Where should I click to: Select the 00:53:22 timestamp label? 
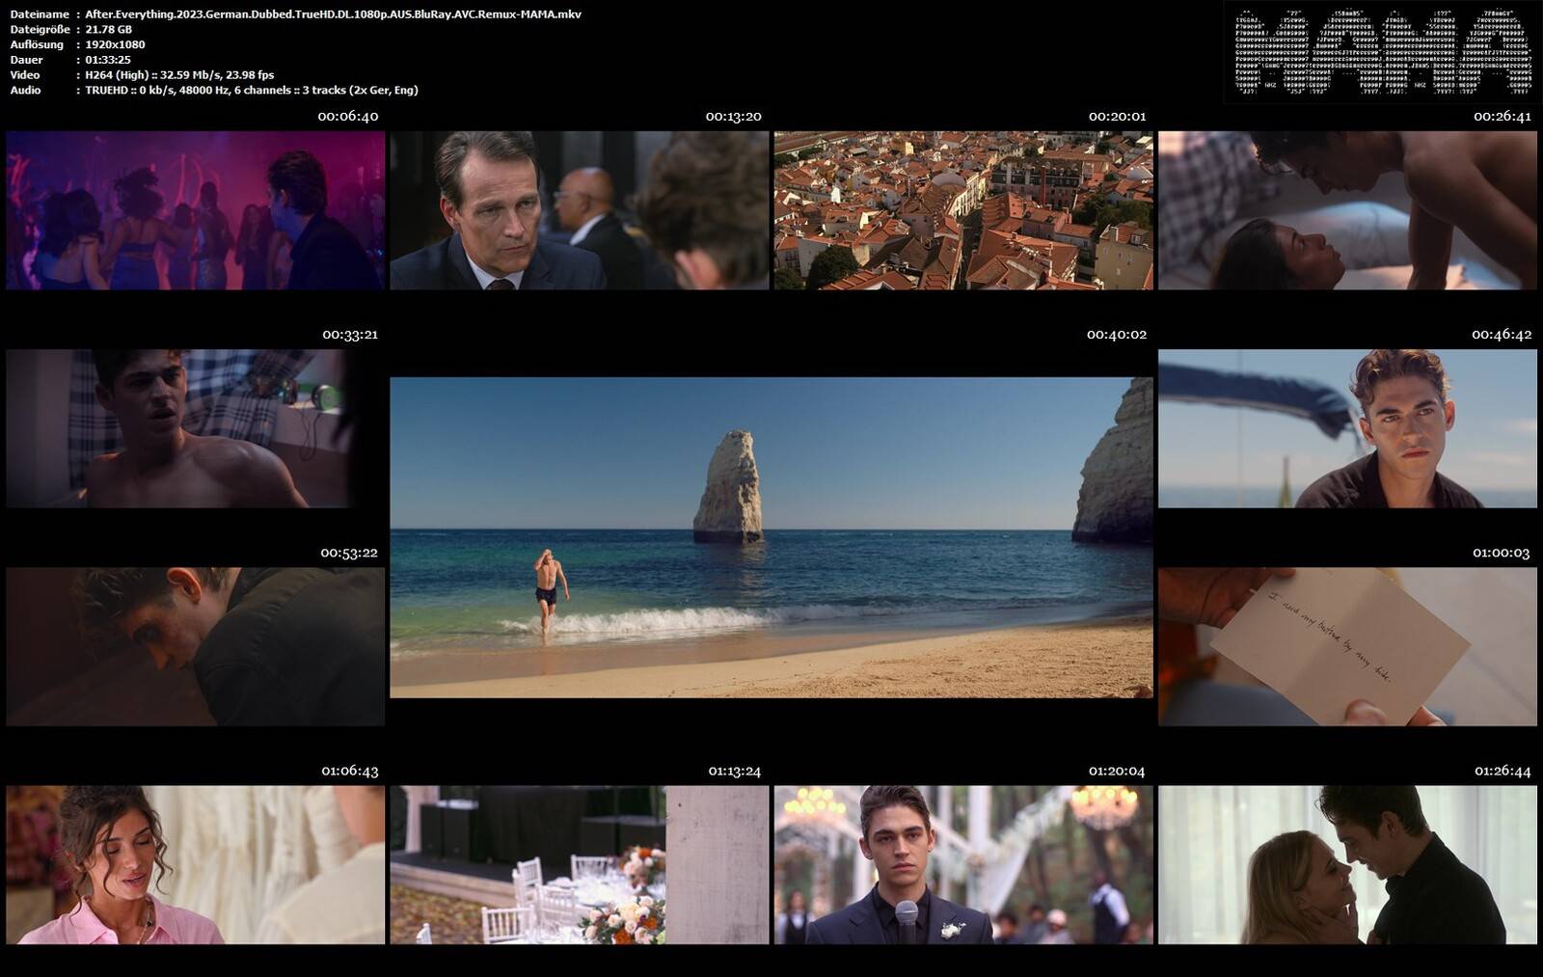[x=349, y=553]
